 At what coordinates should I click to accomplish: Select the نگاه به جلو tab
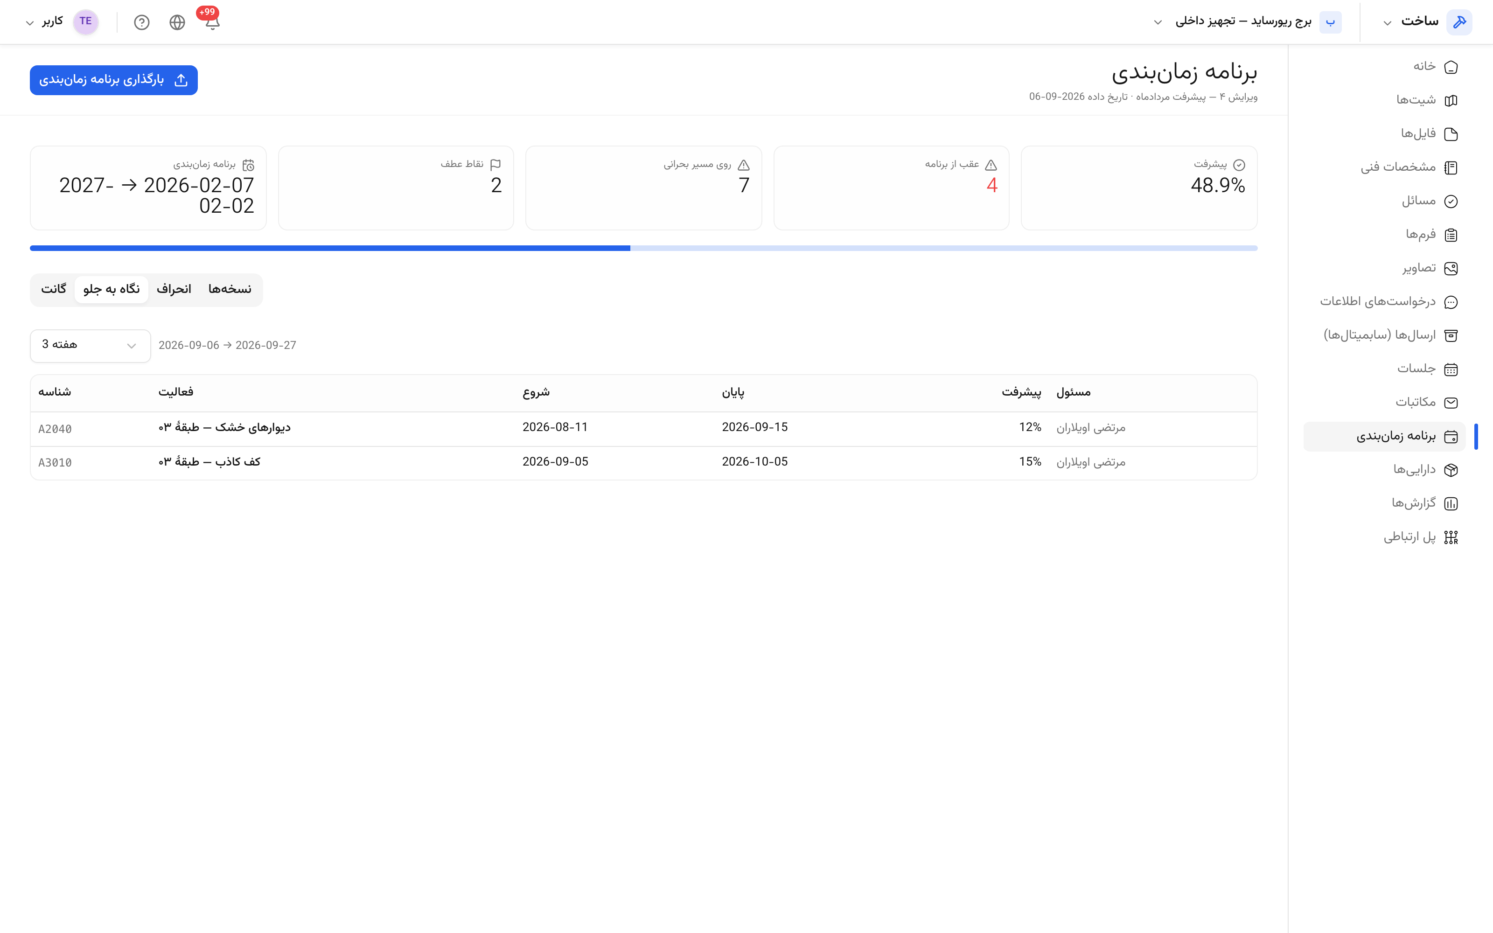click(111, 289)
